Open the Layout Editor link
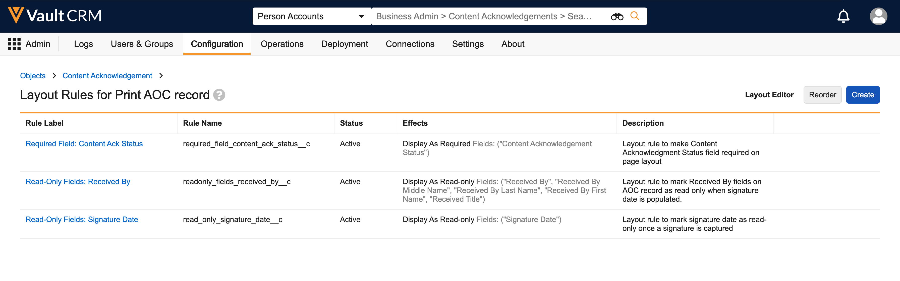This screenshot has width=900, height=281. tap(769, 95)
